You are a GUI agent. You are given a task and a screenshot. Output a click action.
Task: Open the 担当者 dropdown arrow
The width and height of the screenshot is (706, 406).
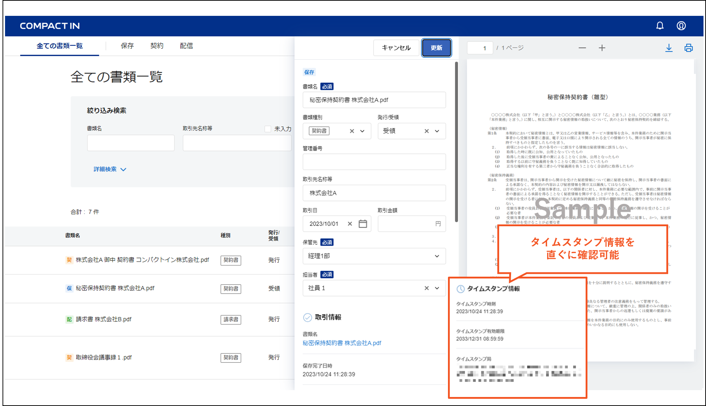click(x=437, y=288)
